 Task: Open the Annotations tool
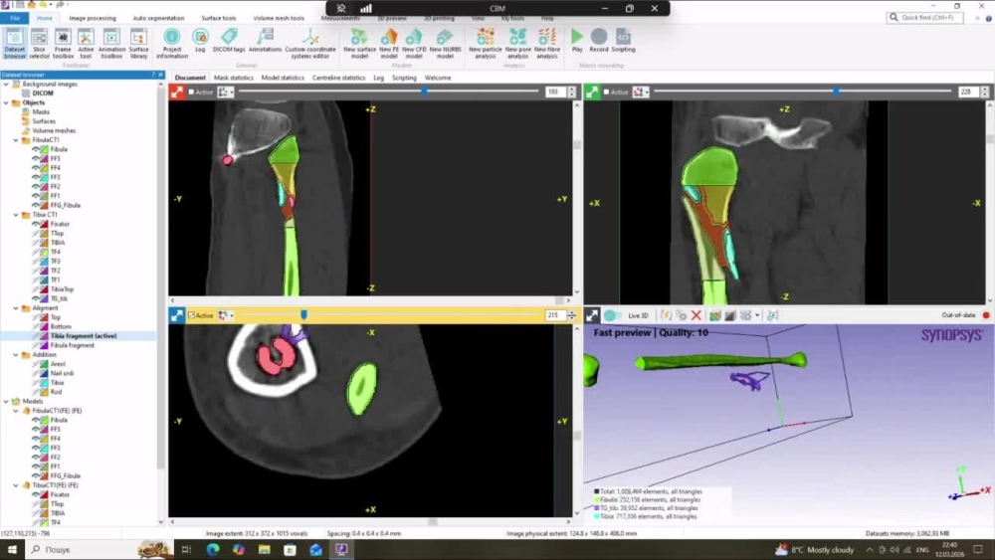click(265, 40)
